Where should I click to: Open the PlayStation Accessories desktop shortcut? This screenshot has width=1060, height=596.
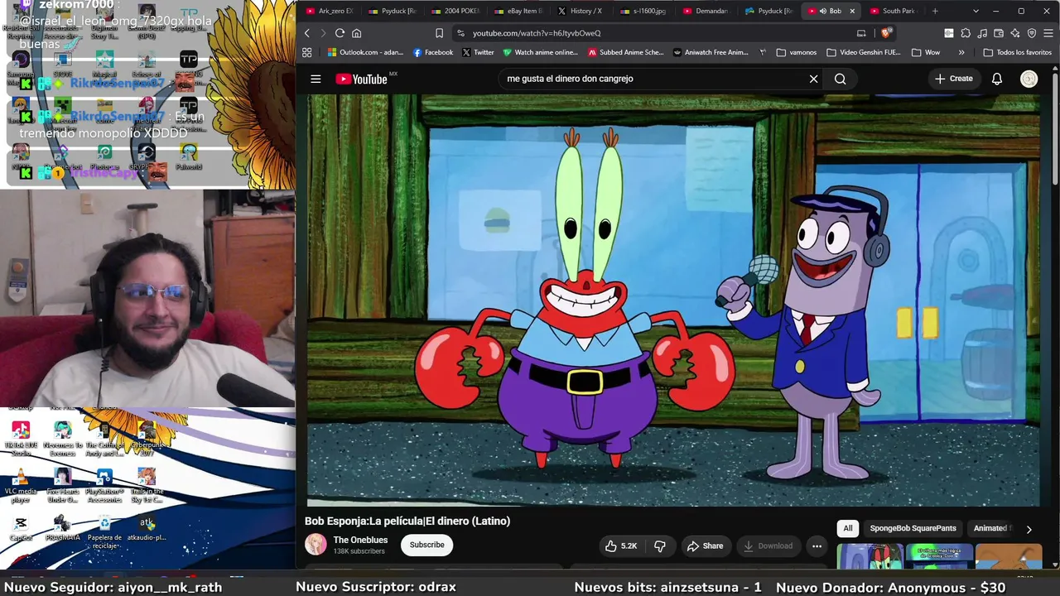[x=104, y=486]
